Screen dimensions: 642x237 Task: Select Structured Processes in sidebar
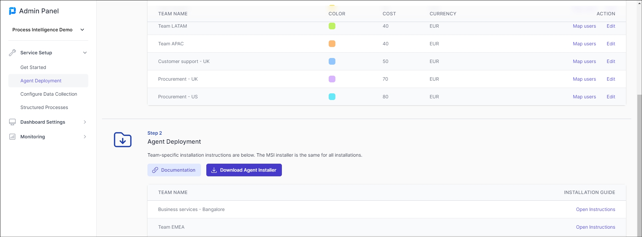[44, 107]
